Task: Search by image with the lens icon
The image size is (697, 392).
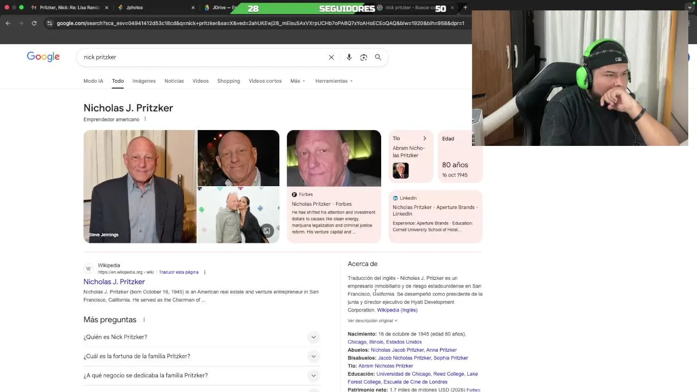Action: 364,57
